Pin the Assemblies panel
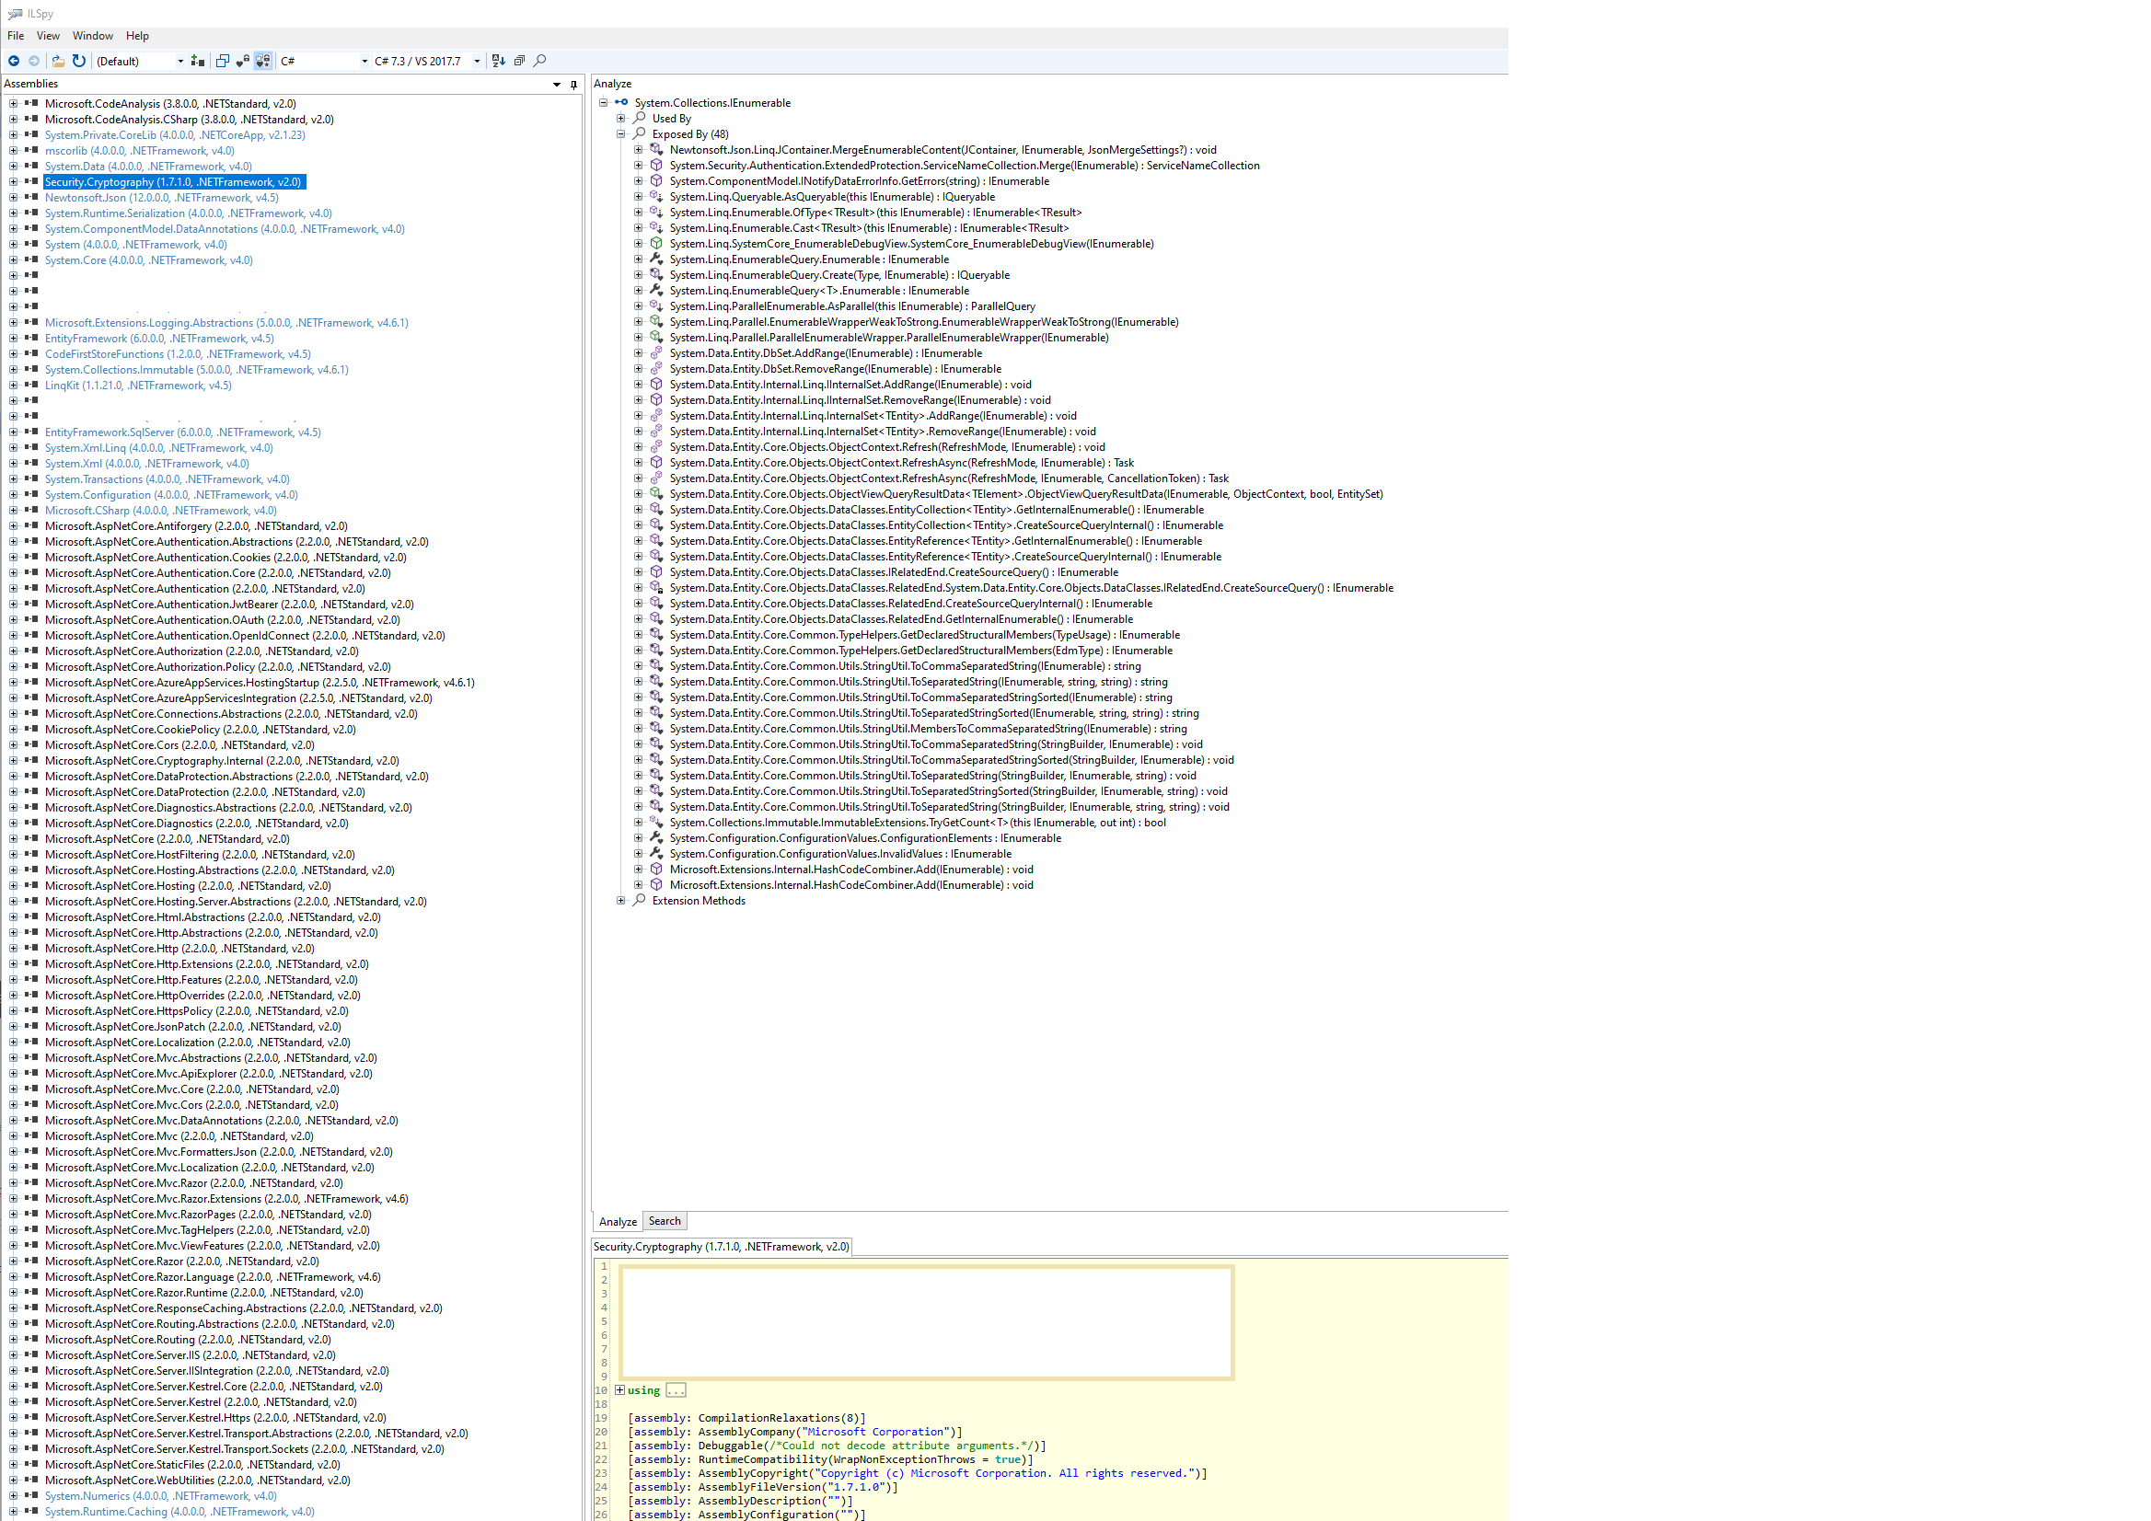2151x1521 pixels. click(x=573, y=85)
